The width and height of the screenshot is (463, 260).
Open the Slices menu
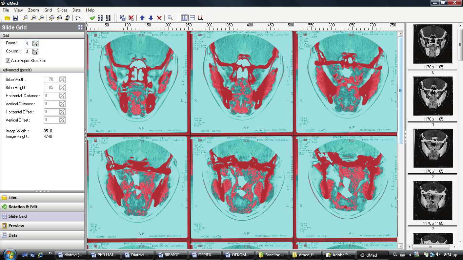coord(62,10)
